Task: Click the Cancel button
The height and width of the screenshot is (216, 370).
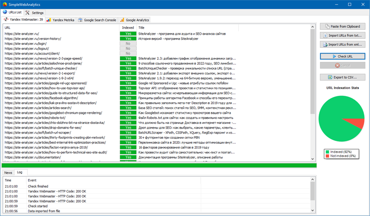Action: pyautogui.click(x=342, y=65)
